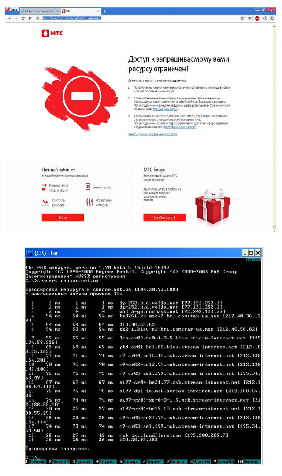The height and width of the screenshot is (476, 282).
Task: Click 'Смена тарифа' icon
Action: 88,187
